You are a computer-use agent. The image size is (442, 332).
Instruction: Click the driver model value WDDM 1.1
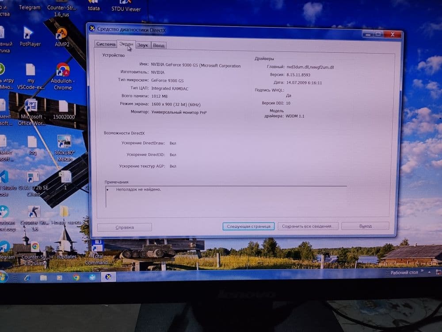pyautogui.click(x=295, y=116)
